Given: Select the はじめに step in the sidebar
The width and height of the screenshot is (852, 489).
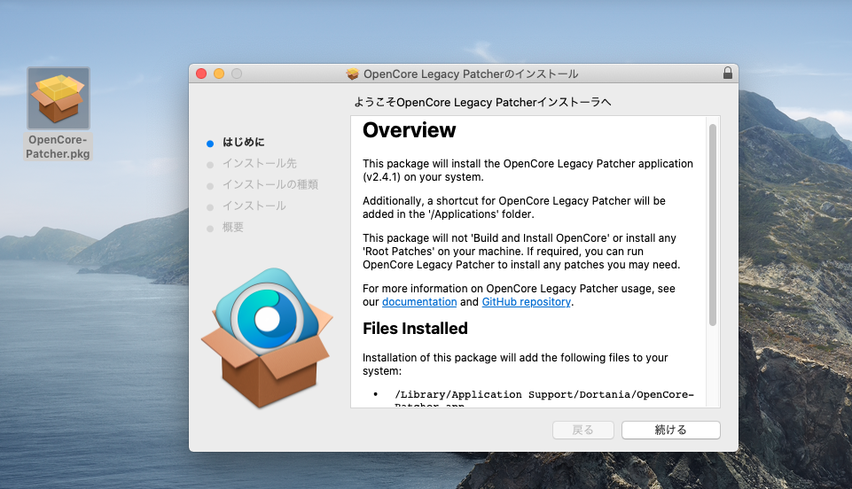Looking at the screenshot, I should (243, 142).
